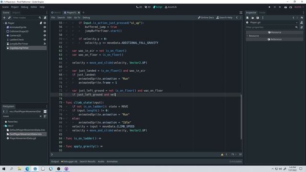The width and height of the screenshot is (306, 172).
Task: Switch to the Import dock tab
Action: [x=16, y=12]
